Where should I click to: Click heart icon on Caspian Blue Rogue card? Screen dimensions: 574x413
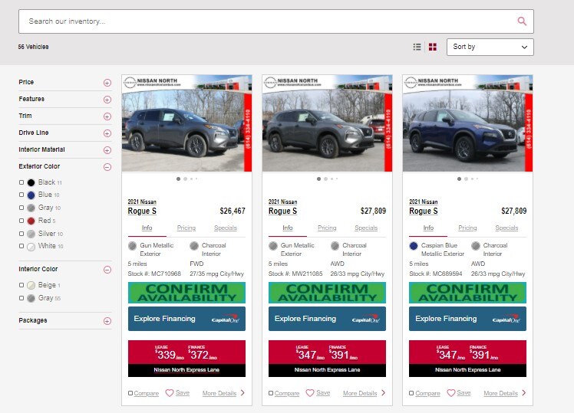pyautogui.click(x=450, y=393)
